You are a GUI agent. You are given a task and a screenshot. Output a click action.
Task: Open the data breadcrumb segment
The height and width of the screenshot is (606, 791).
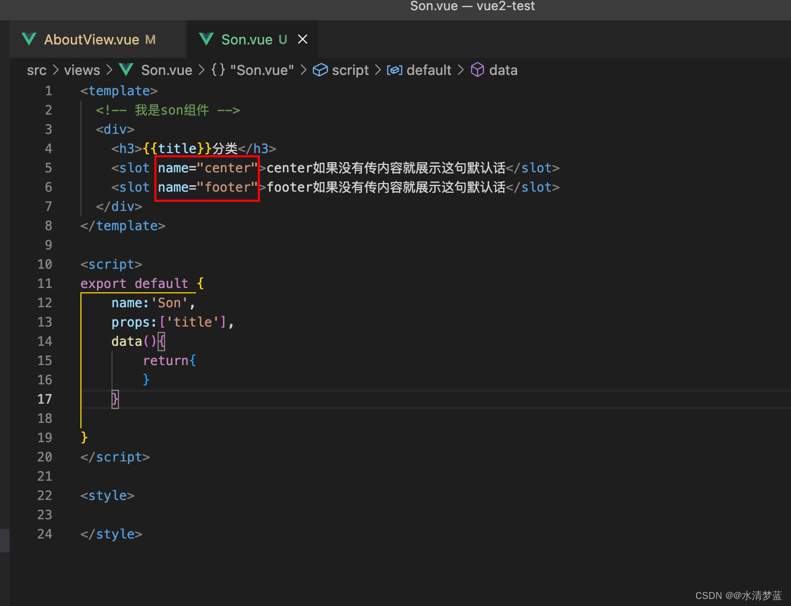[x=503, y=70]
